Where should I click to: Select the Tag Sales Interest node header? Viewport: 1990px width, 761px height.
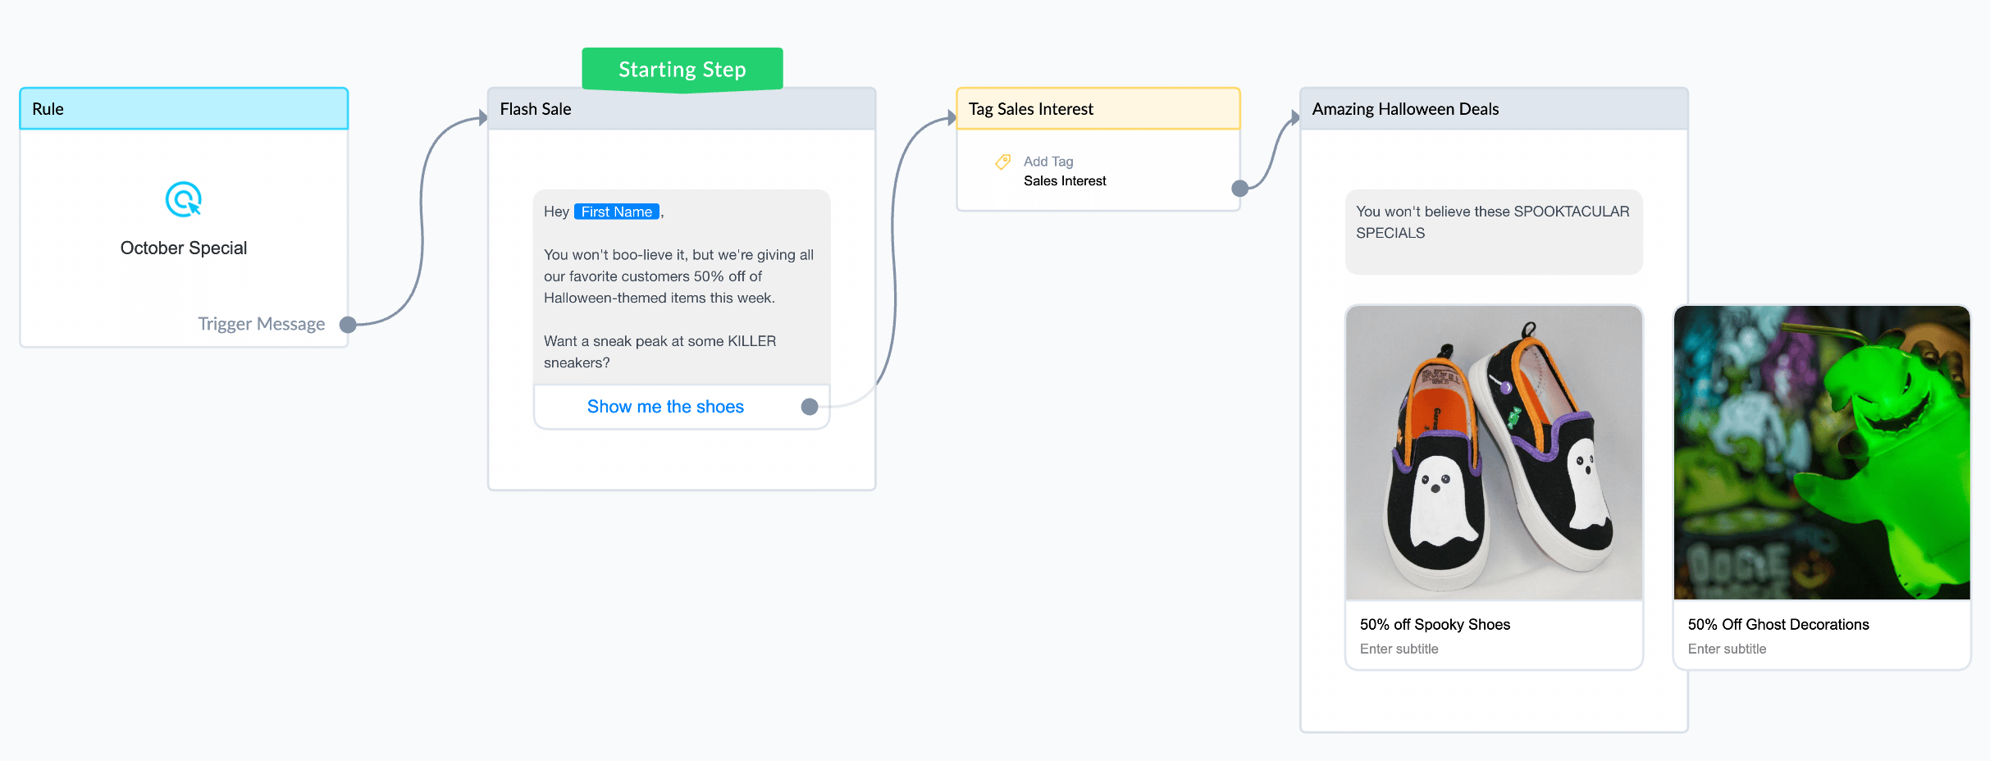click(x=1098, y=109)
